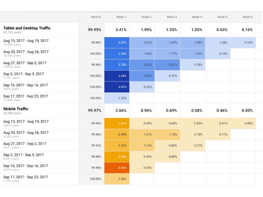Select the blue 4.04% cohort cell
The image size is (263, 197).
point(117,76)
